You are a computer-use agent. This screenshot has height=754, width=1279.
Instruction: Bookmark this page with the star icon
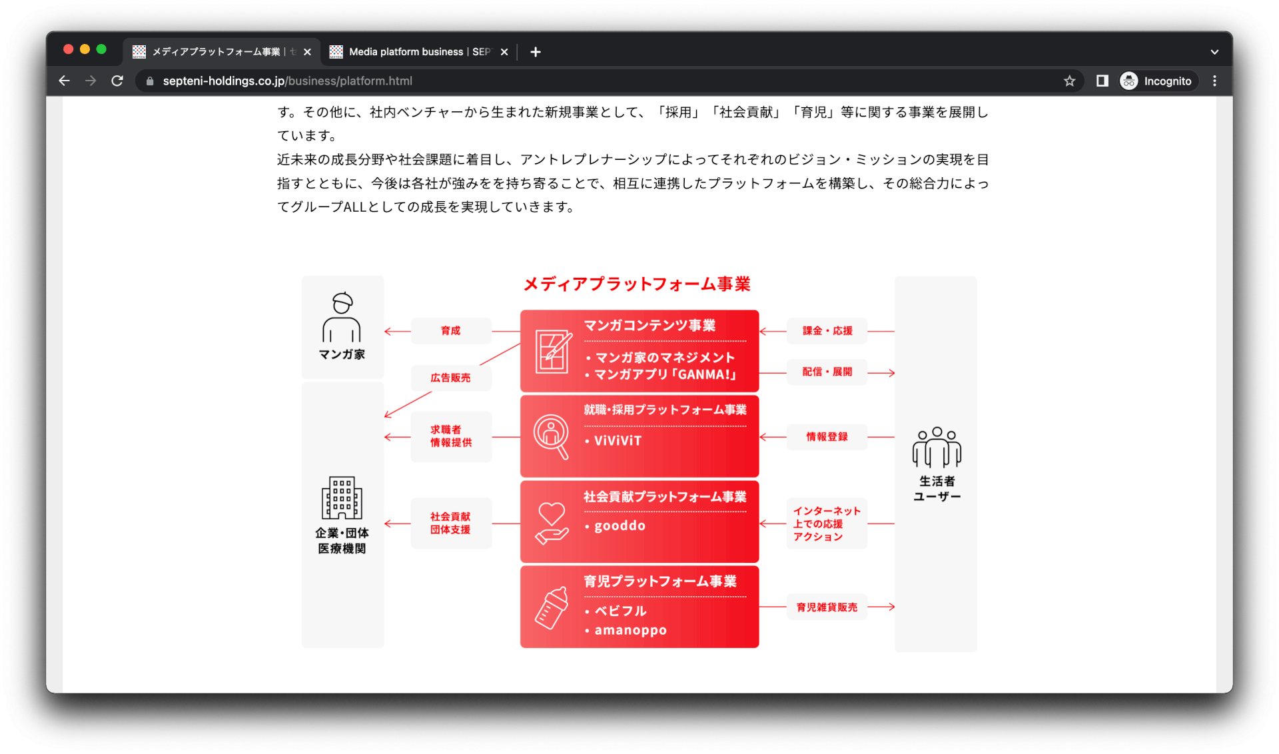point(1069,81)
